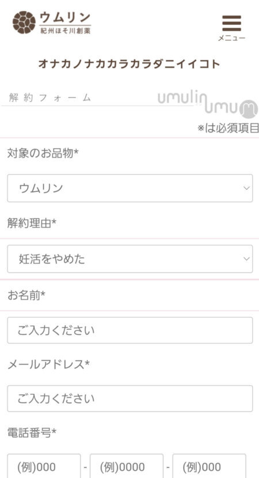Expand the chevron on the 妊活をやめた select

tap(246, 259)
